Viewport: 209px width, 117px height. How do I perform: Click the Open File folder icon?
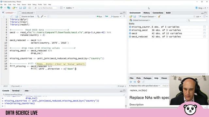14,8
